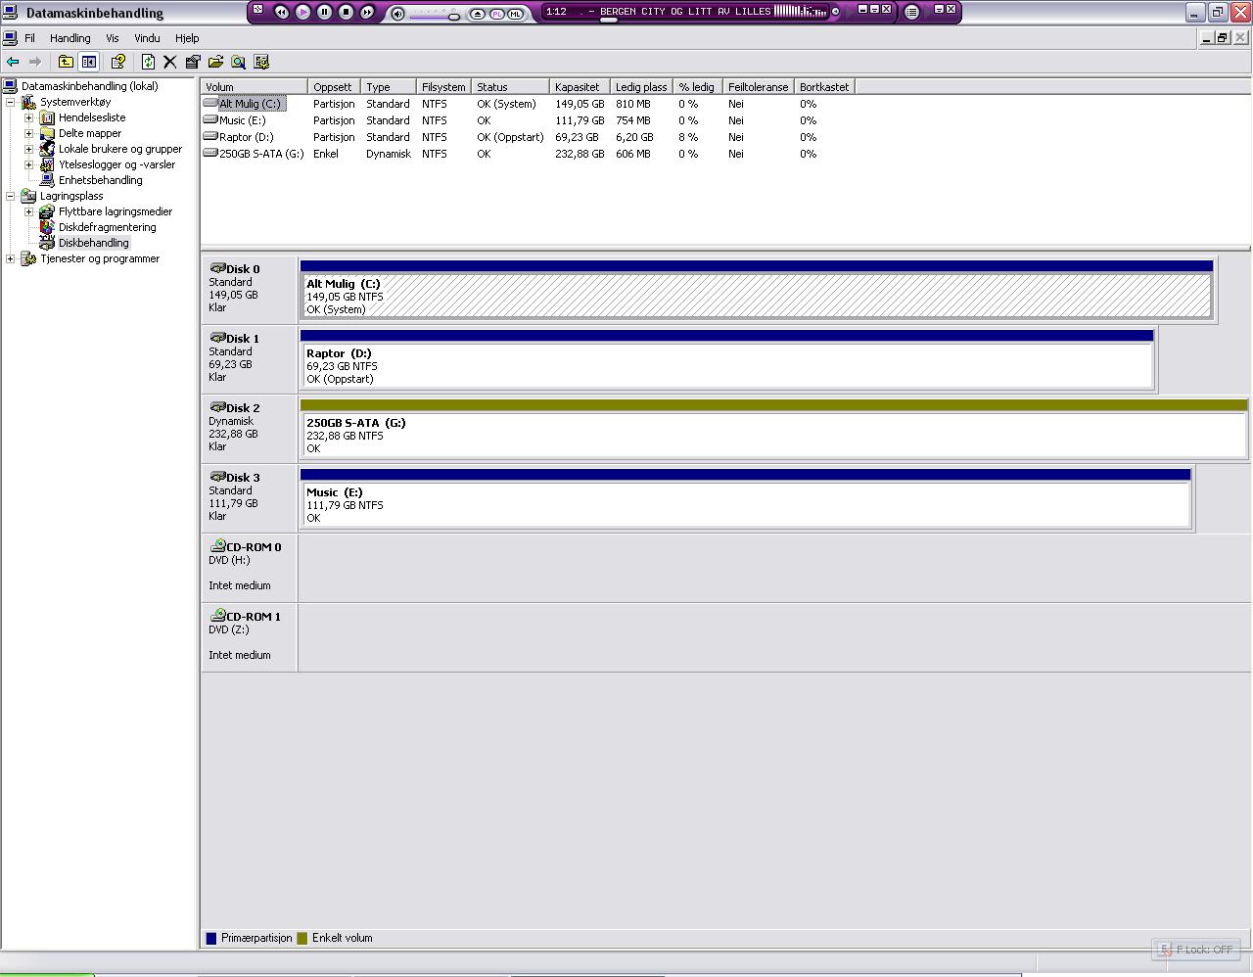
Task: Select Alt Mulig (C:) volume row
Action: pyautogui.click(x=529, y=104)
